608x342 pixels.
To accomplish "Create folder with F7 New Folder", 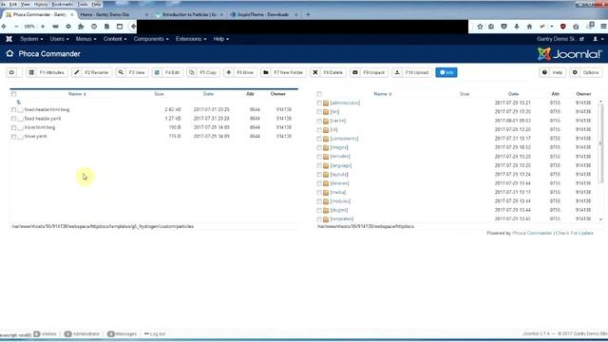I will pyautogui.click(x=283, y=72).
